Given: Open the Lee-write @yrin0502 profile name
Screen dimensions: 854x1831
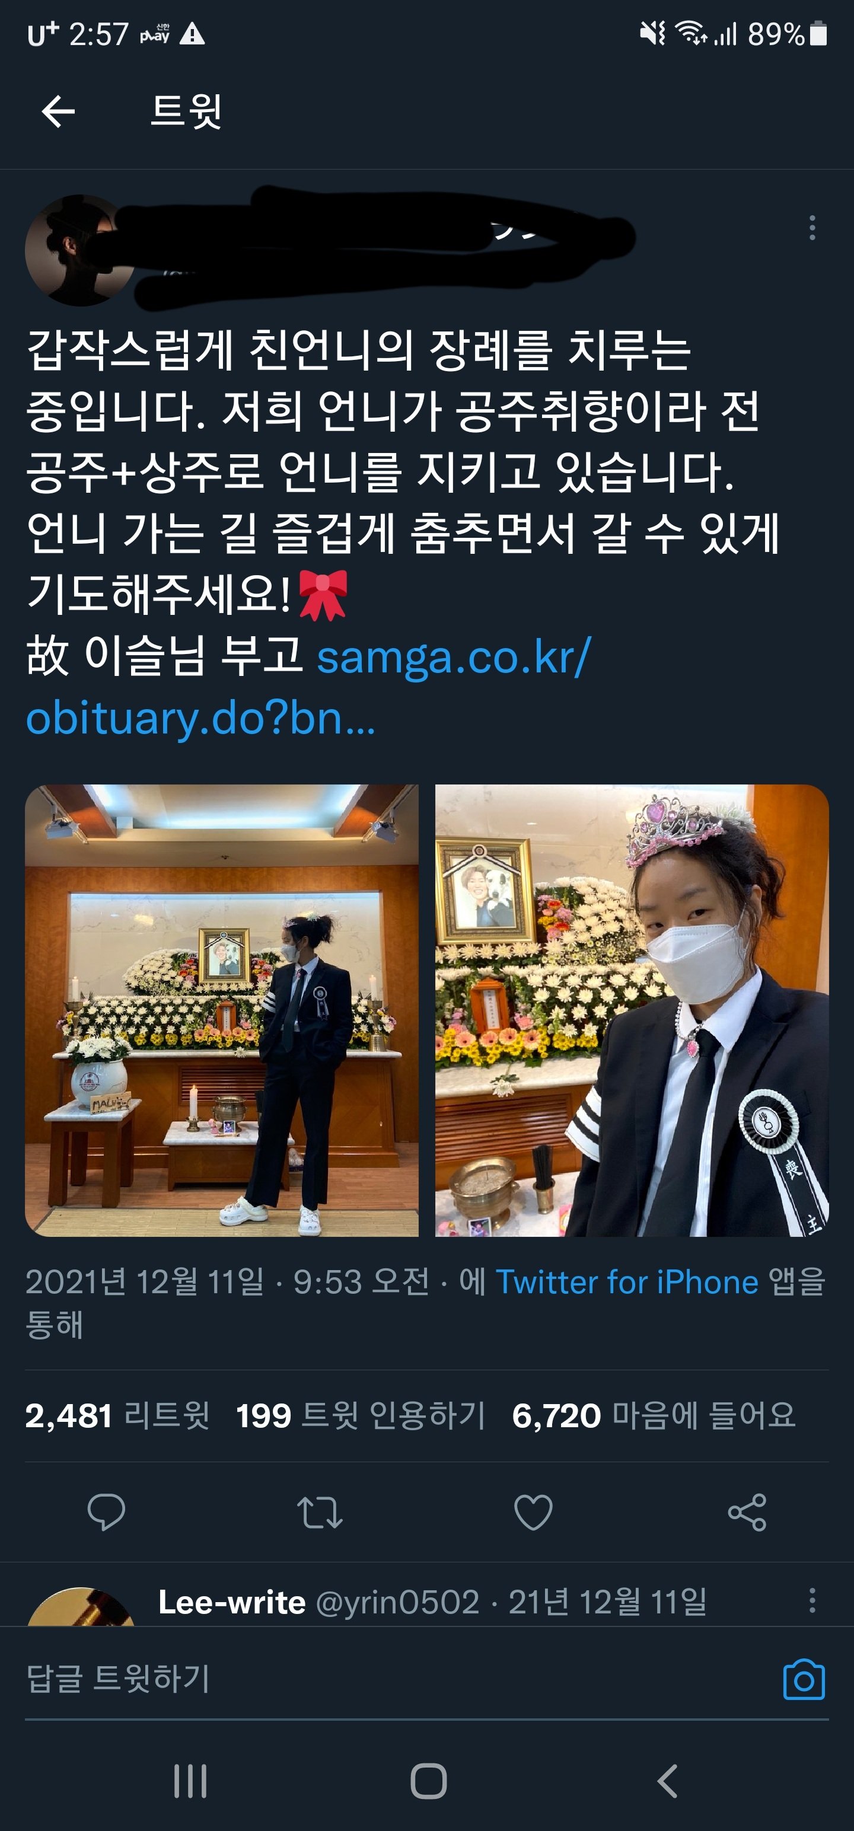Looking at the screenshot, I should [318, 1602].
